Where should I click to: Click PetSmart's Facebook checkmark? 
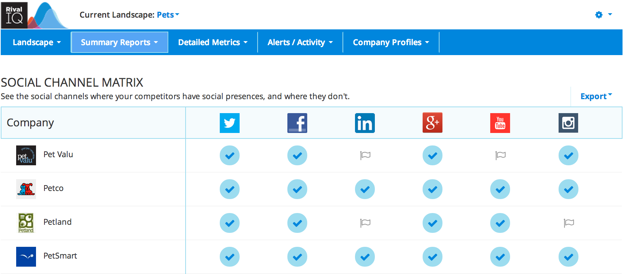297,257
